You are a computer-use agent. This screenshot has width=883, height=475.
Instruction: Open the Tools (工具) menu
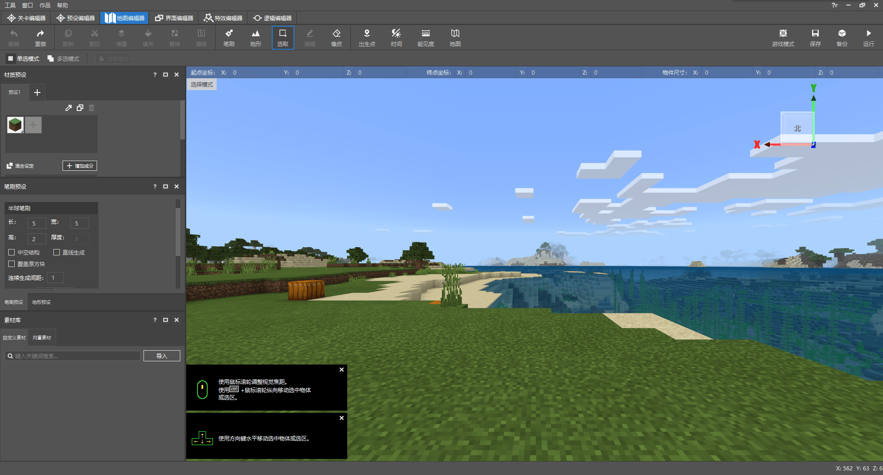(x=10, y=5)
